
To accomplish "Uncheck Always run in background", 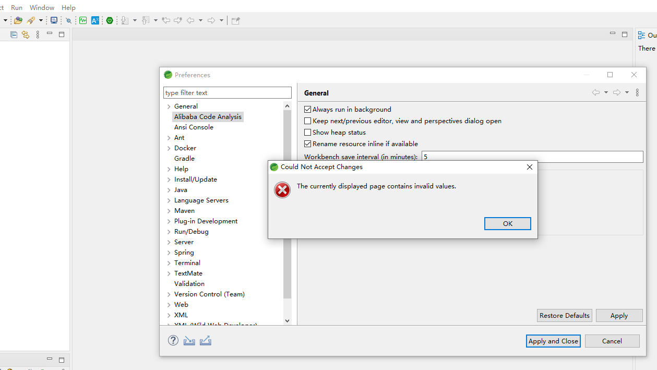I will [308, 109].
